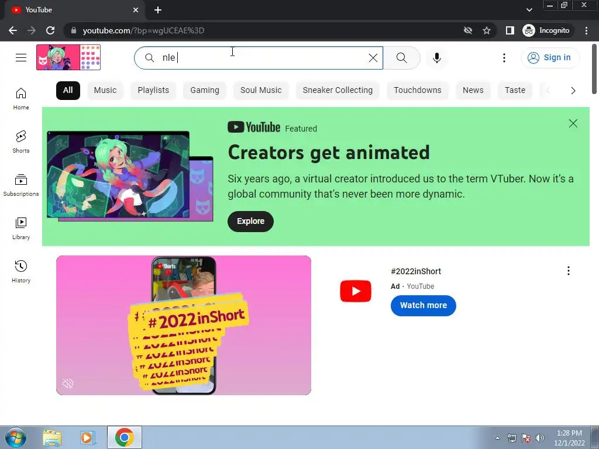Click the red YouTube channel logo

click(x=355, y=291)
